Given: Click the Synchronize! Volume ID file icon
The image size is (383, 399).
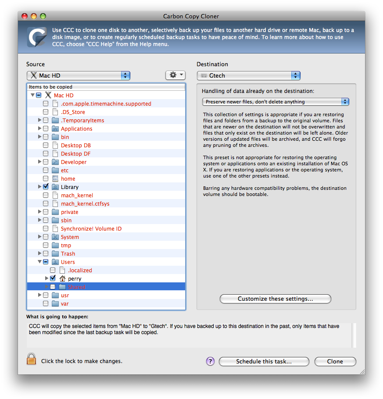Looking at the screenshot, I should [x=55, y=228].
